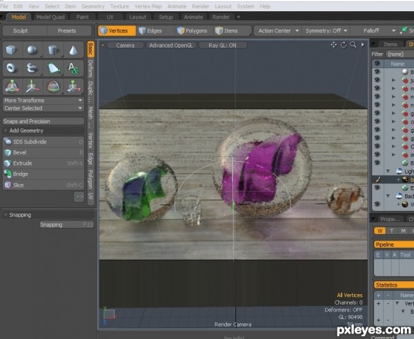Activate the Scale tool icon
The width and height of the screenshot is (414, 339).
pos(73,87)
